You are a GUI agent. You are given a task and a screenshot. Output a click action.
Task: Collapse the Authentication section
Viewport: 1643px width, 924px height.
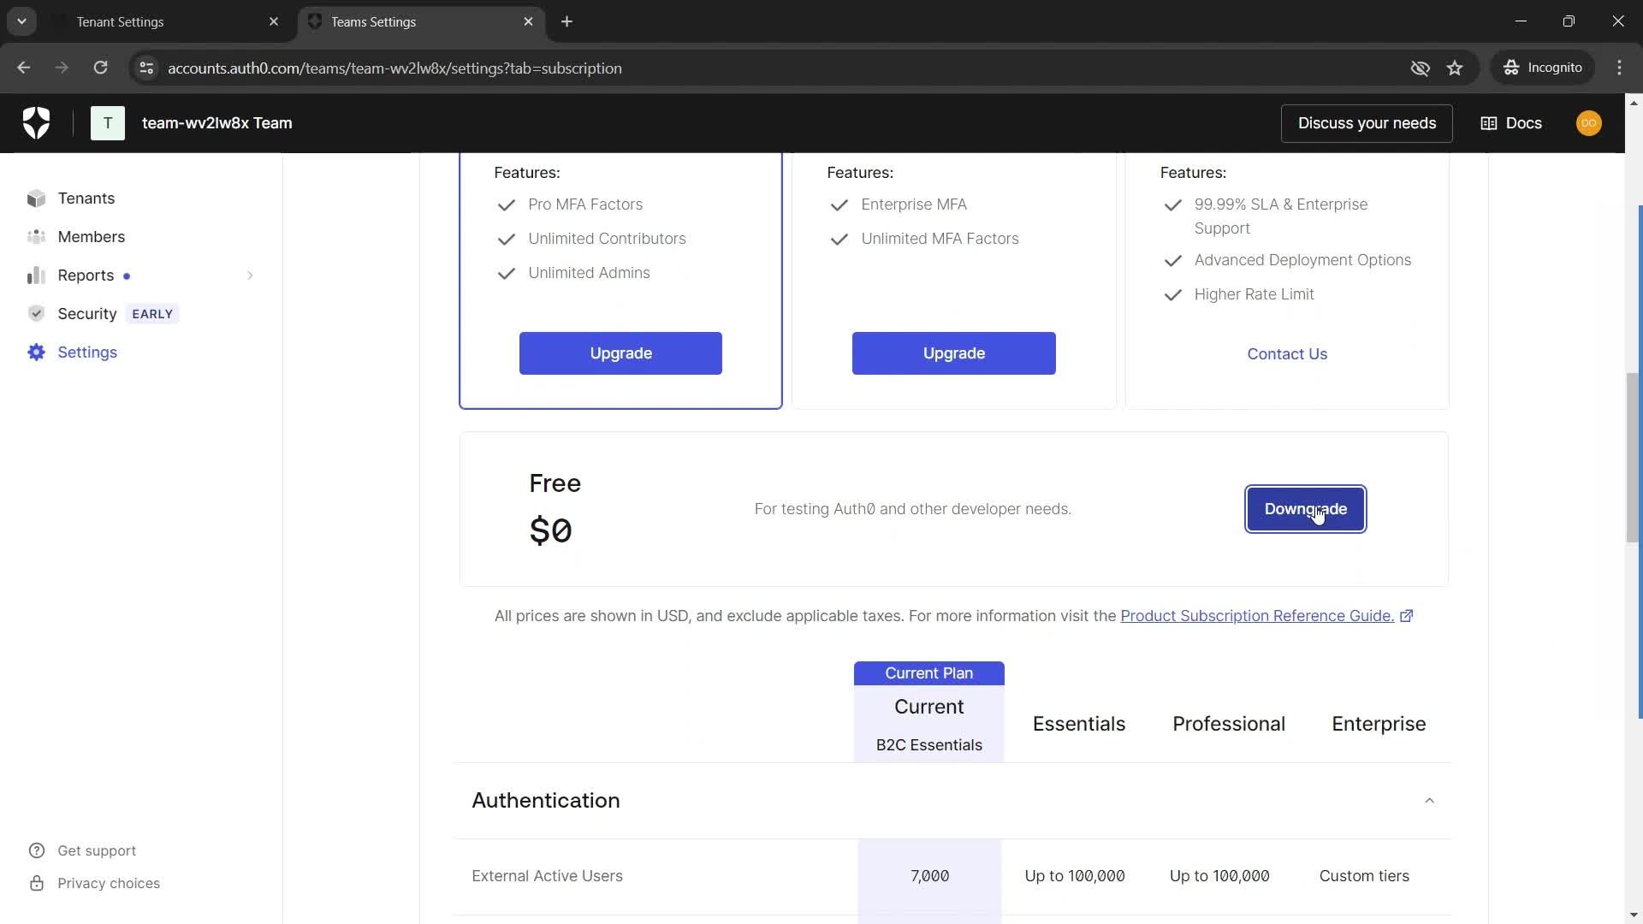(x=1429, y=801)
